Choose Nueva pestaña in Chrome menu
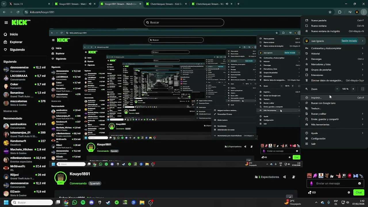Image resolution: width=368 pixels, height=207 pixels. 334,20
